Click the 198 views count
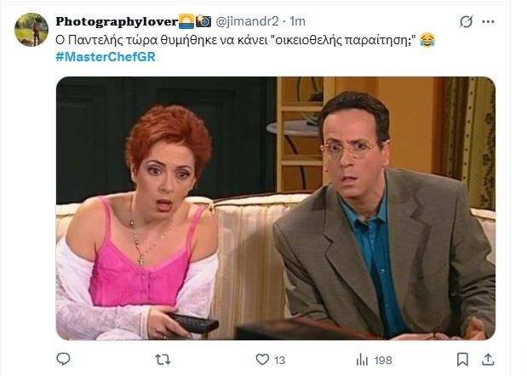 (x=383, y=360)
